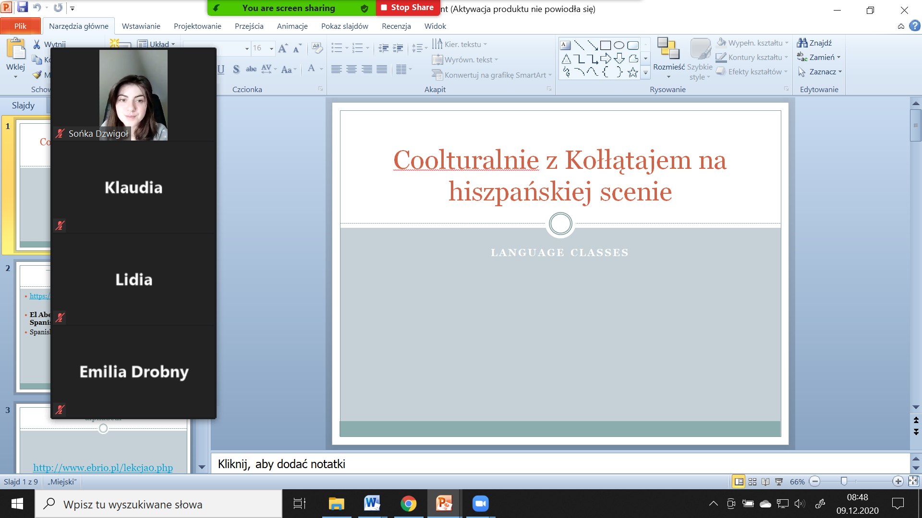Click the zoom slider handle
This screenshot has width=922, height=518.
point(844,481)
